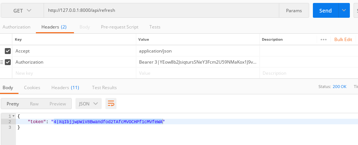The height and width of the screenshot is (145, 358).
Task: Select the Accept key cell
Action: click(x=74, y=51)
